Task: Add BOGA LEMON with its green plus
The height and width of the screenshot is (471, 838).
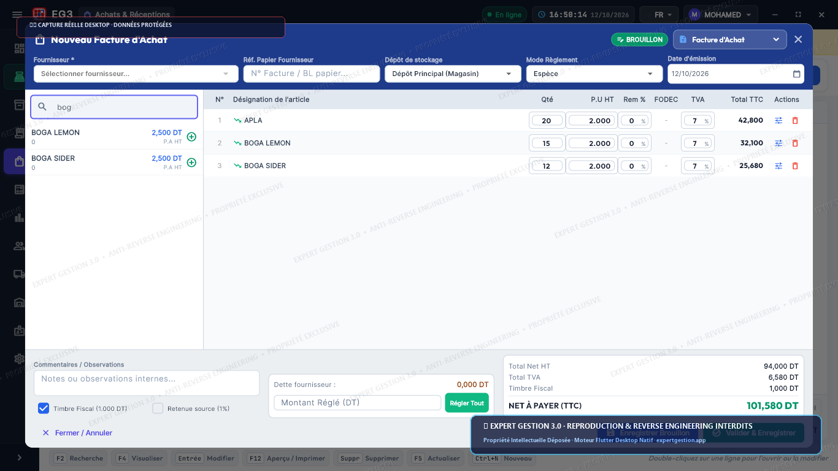Action: [191, 137]
